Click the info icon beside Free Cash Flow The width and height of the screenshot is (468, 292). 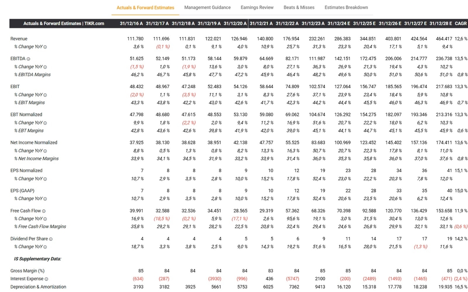click(x=44, y=211)
